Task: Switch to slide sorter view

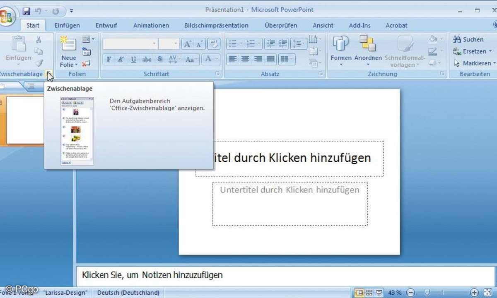Action: click(369, 293)
